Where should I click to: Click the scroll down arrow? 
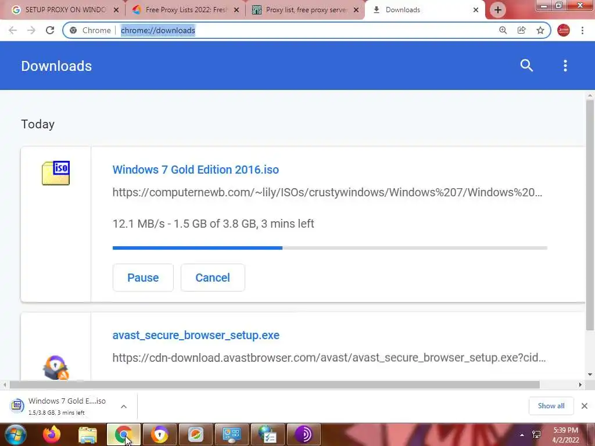(590, 375)
